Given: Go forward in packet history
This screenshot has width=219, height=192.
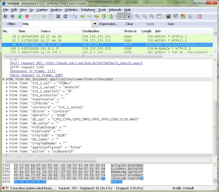Looking at the screenshot, I should pos(89,17).
